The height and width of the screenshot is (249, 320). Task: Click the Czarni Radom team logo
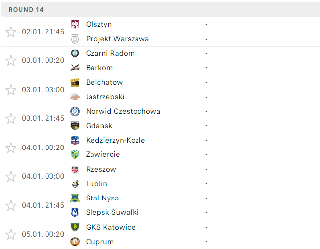point(75,53)
